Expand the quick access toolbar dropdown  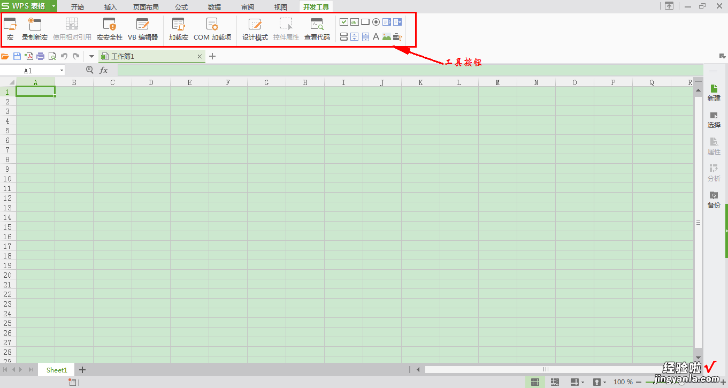click(x=91, y=56)
